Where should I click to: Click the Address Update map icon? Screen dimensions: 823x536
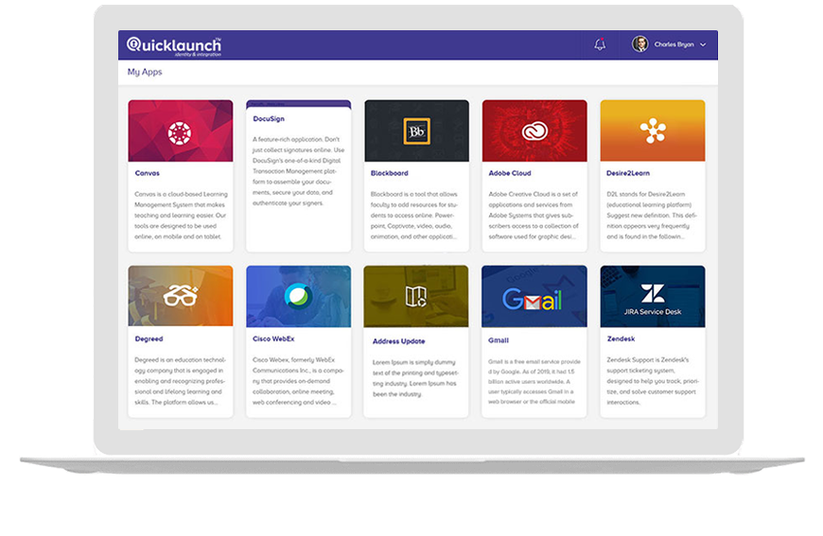(415, 297)
